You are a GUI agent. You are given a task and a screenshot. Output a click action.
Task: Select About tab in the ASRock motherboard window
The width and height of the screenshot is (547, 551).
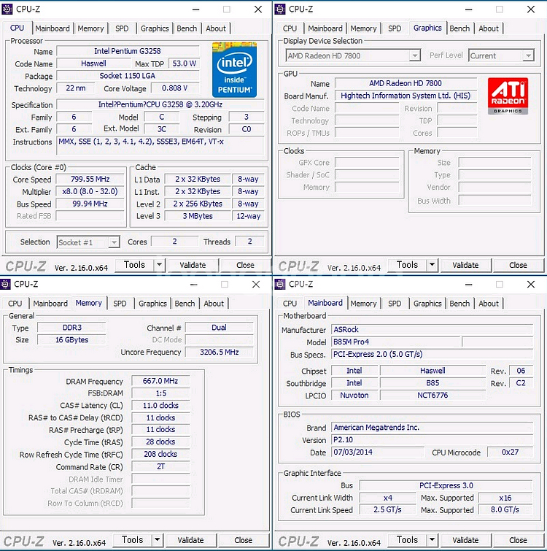[x=489, y=304]
